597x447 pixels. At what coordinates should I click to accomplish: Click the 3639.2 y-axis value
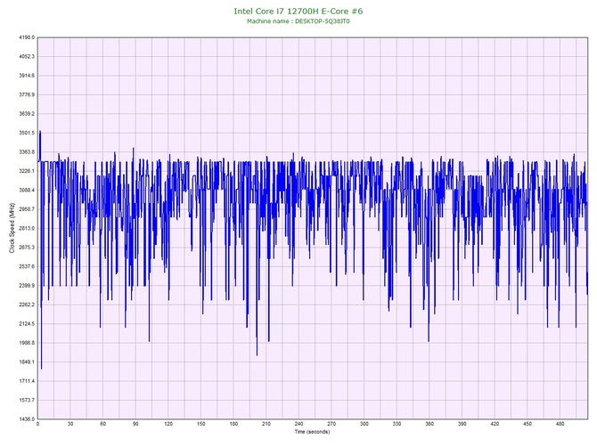(x=27, y=114)
